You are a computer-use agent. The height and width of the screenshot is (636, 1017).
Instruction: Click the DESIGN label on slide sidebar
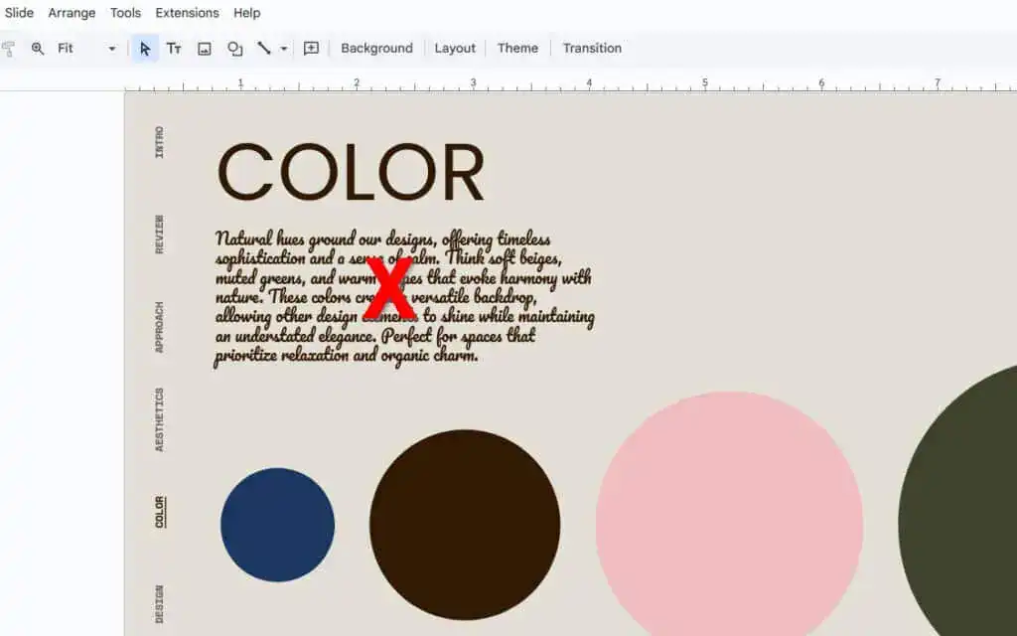pyautogui.click(x=160, y=604)
